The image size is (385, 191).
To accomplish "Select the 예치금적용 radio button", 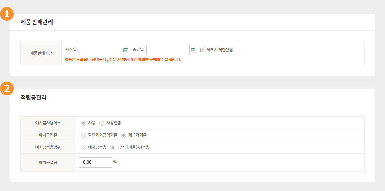I will tap(84, 147).
